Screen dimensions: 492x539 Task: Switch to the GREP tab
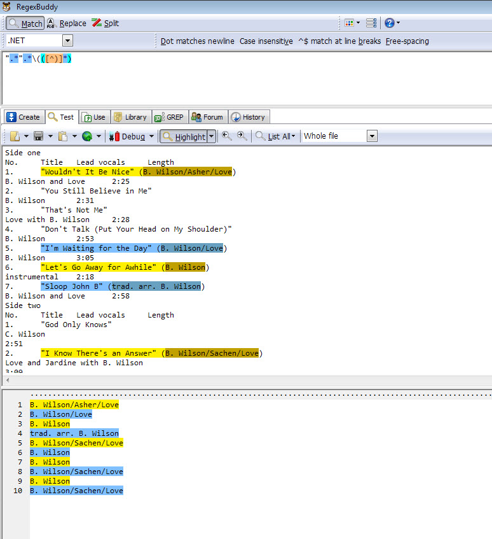(x=169, y=117)
